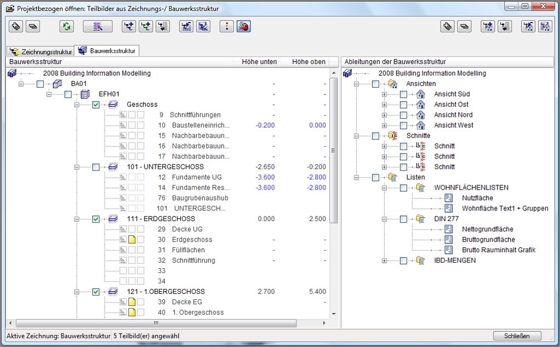Click the red hand toolbar icon

coord(244,26)
